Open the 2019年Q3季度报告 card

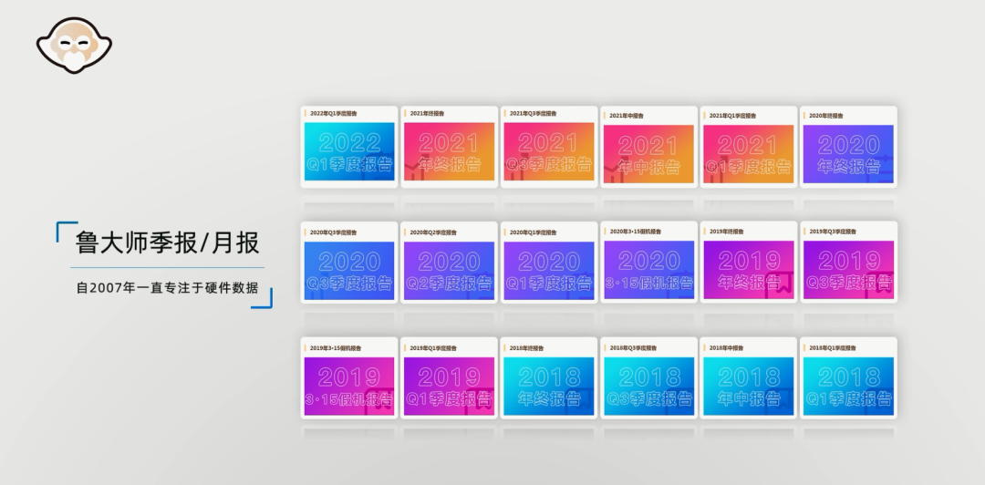pyautogui.click(x=849, y=263)
